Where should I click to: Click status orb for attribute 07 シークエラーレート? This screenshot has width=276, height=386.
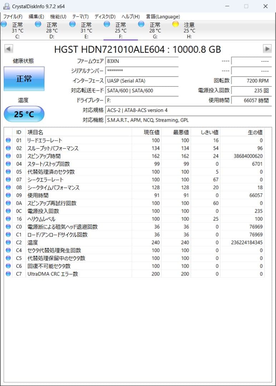(8, 179)
